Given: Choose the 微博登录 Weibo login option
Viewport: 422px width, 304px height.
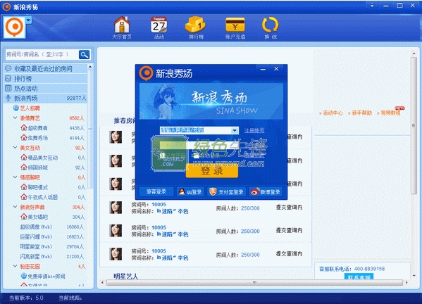Looking at the screenshot, I should click(x=266, y=191).
